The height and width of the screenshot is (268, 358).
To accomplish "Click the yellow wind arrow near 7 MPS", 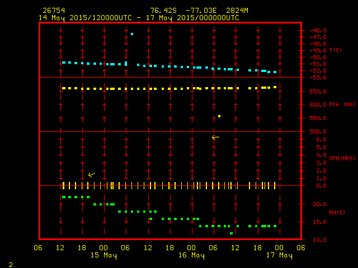I will point(215,137).
